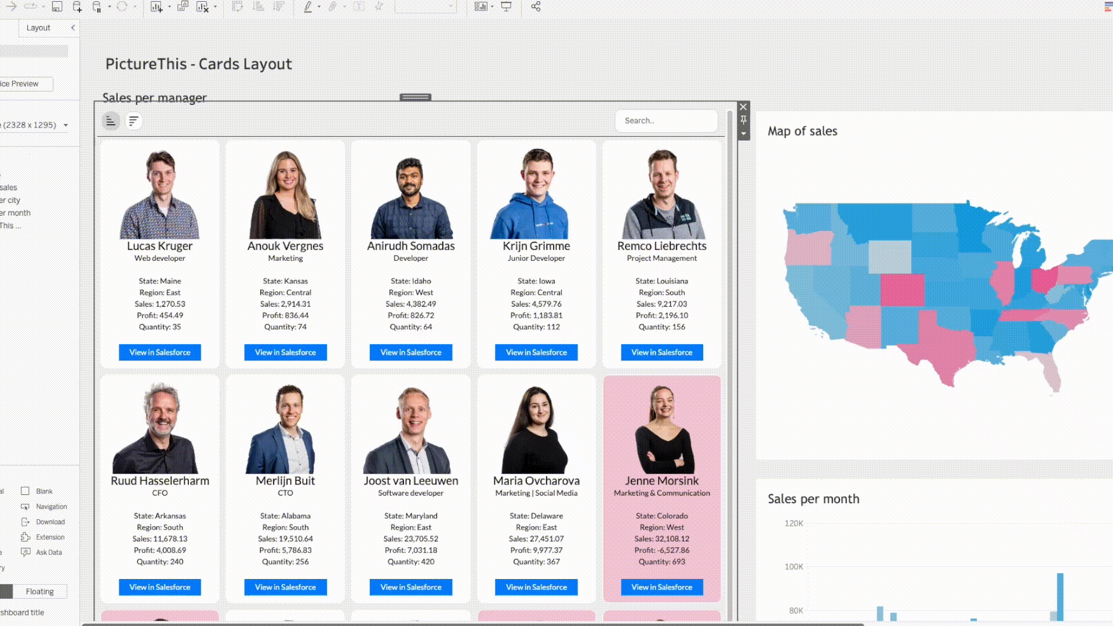Click the Search input field
Image resolution: width=1113 pixels, height=626 pixels.
pos(665,121)
